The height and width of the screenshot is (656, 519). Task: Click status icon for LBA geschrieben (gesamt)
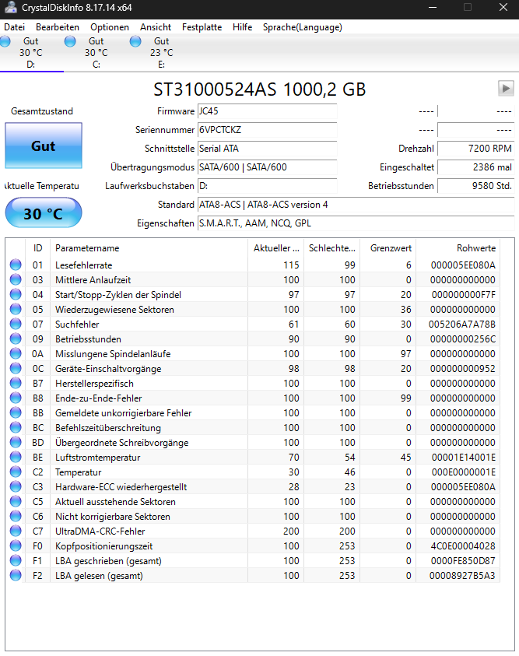point(16,560)
